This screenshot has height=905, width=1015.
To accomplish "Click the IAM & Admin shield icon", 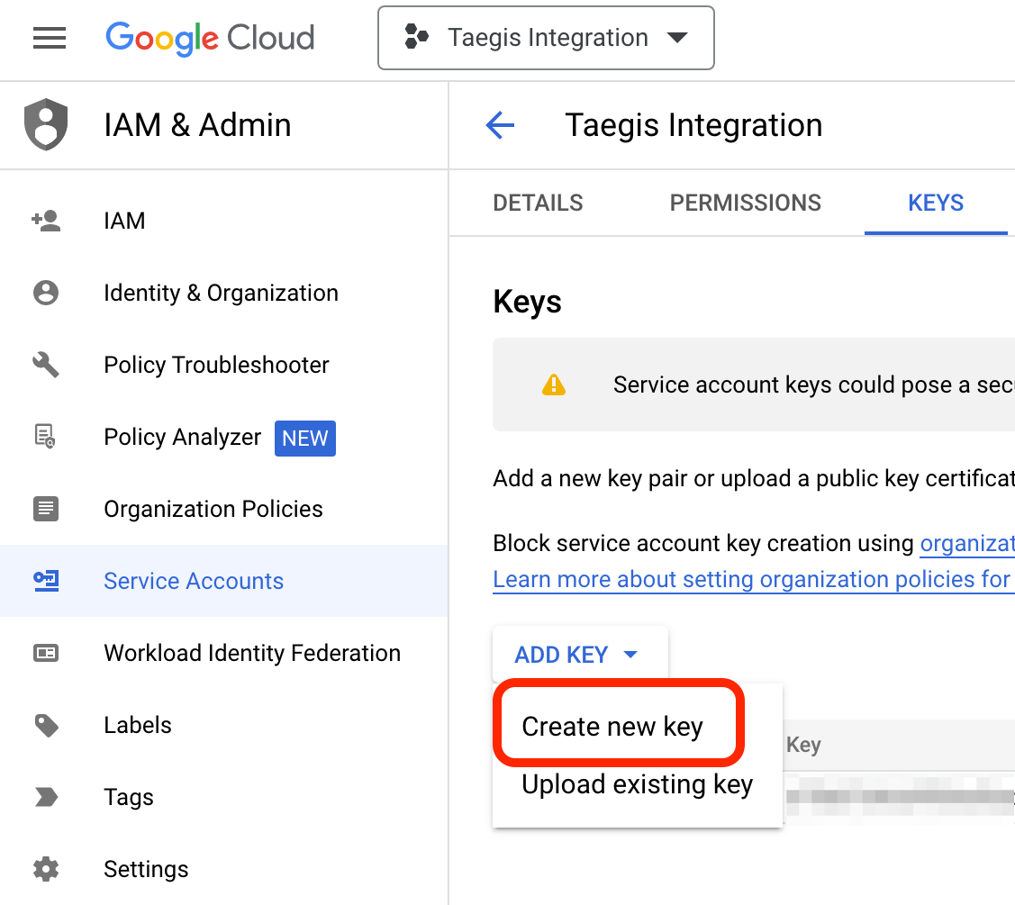I will pyautogui.click(x=46, y=124).
